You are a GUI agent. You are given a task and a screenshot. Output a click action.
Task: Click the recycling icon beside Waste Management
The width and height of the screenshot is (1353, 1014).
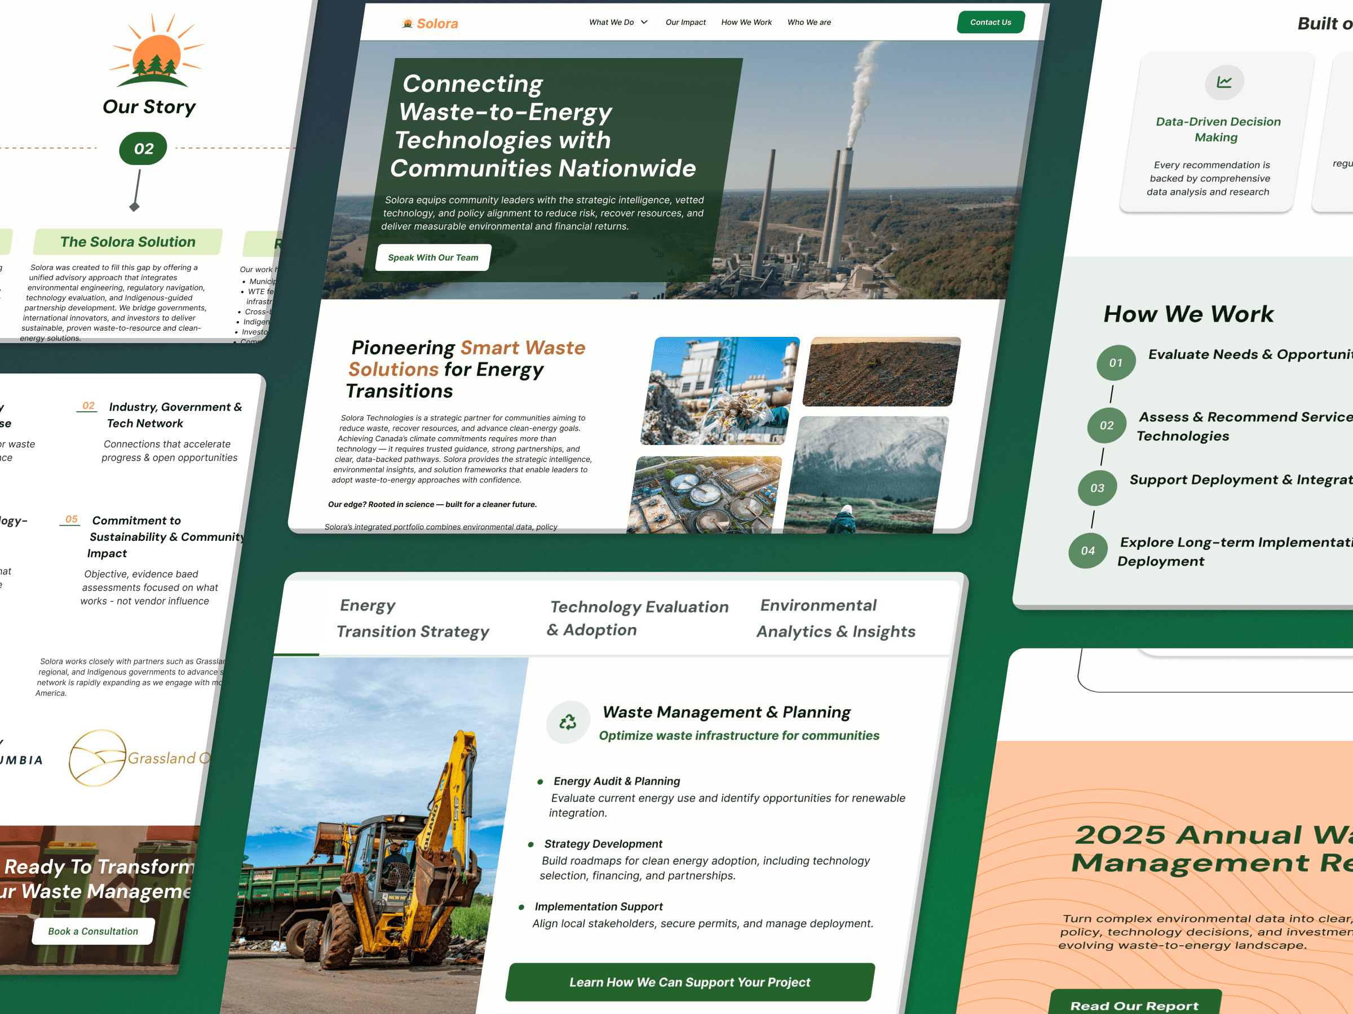pos(568,722)
